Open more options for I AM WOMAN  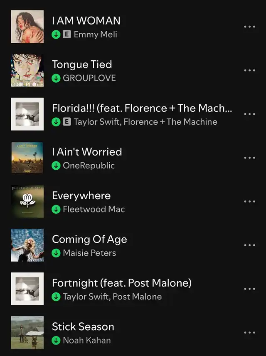click(249, 27)
